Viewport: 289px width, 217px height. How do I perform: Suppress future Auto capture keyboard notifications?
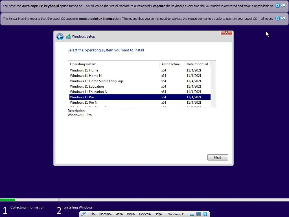click(283, 6)
